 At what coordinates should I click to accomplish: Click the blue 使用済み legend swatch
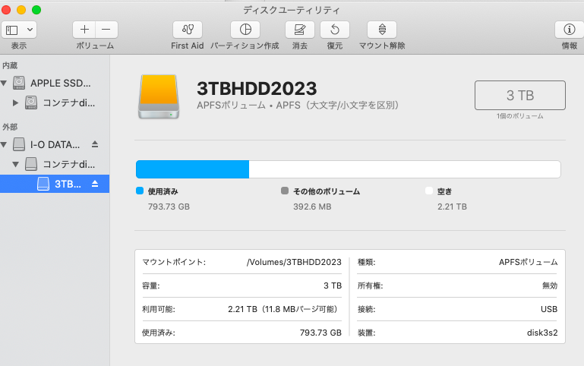click(140, 191)
